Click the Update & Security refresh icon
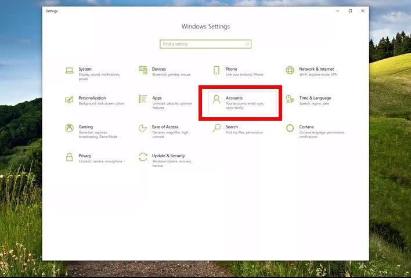 [143, 157]
